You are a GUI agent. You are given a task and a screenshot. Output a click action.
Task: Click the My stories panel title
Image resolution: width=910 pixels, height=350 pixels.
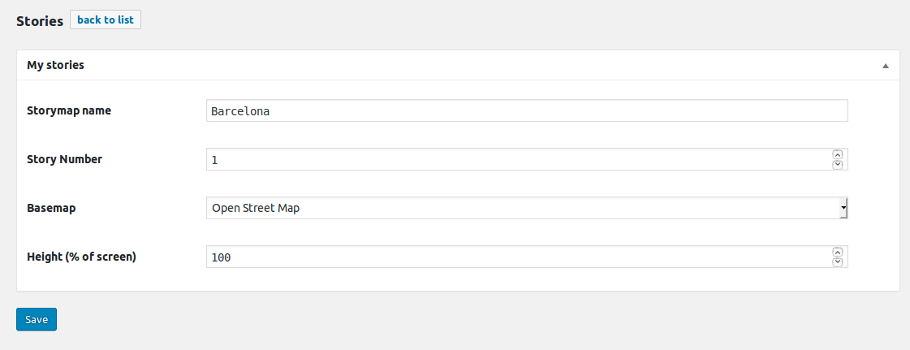click(x=56, y=65)
